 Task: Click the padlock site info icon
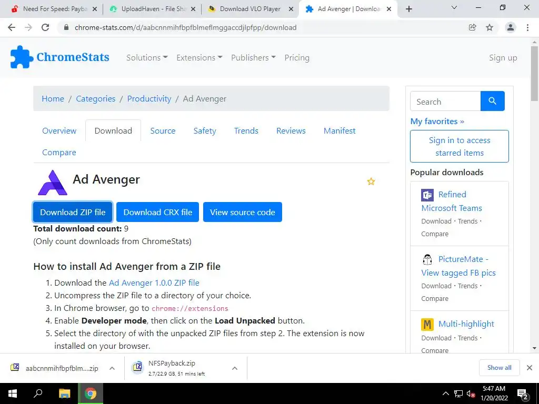tap(66, 27)
